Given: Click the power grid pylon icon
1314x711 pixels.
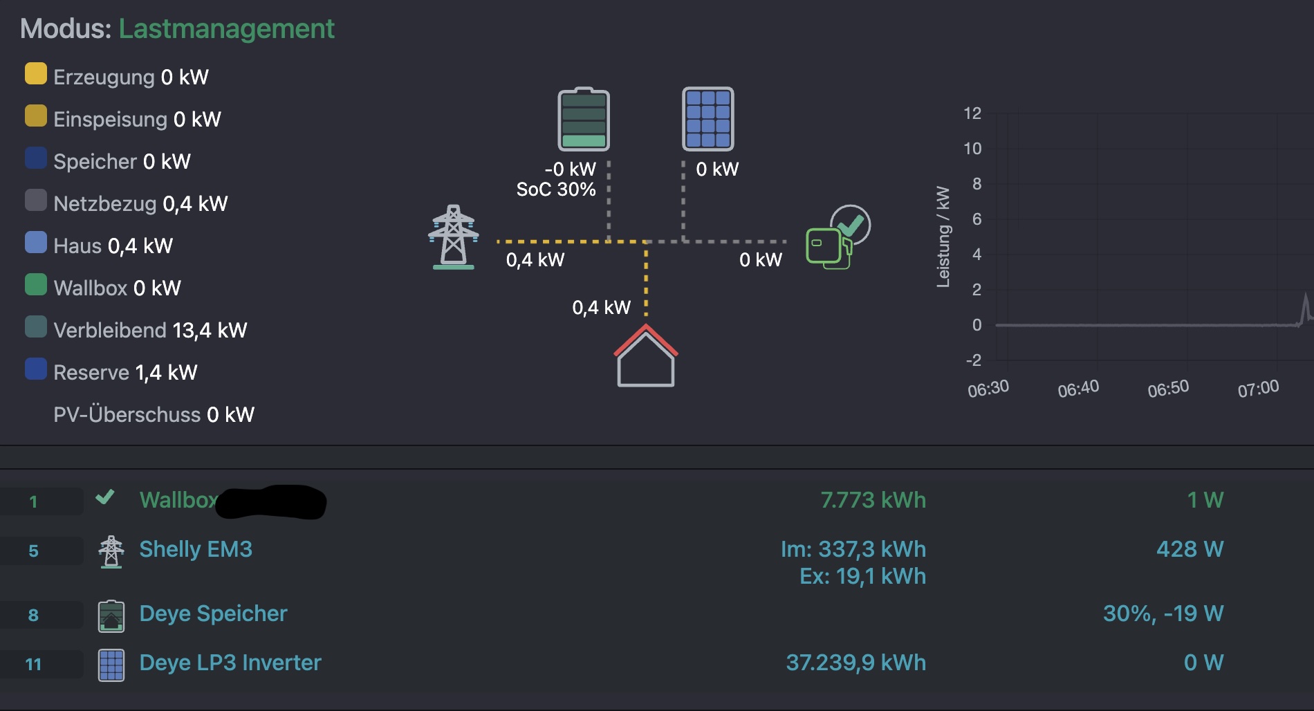Looking at the screenshot, I should tap(454, 237).
